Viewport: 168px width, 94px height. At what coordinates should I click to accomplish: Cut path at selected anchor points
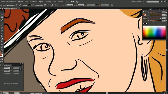pyautogui.click(x=52, y=5)
